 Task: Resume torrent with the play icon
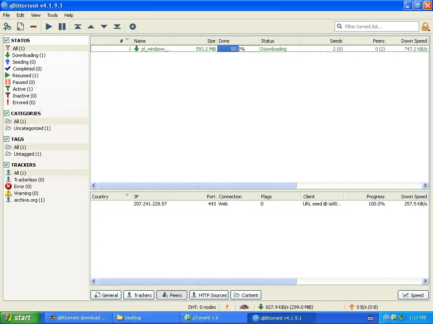point(49,27)
